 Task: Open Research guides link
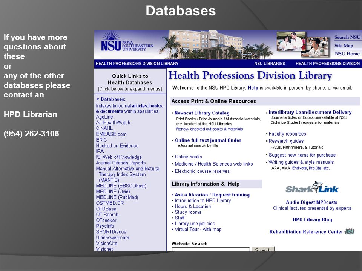tap(286, 141)
